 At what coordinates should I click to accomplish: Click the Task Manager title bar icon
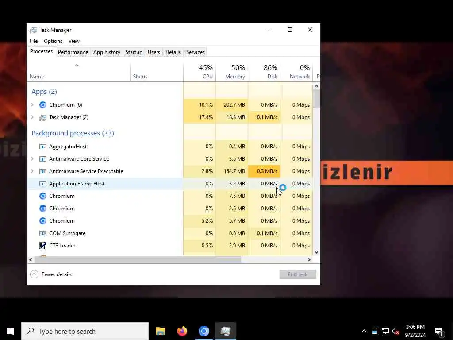click(x=34, y=30)
